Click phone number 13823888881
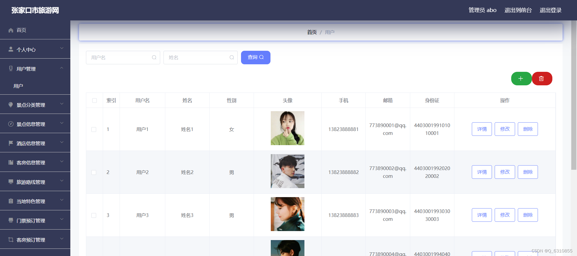The height and width of the screenshot is (256, 577). pos(343,129)
